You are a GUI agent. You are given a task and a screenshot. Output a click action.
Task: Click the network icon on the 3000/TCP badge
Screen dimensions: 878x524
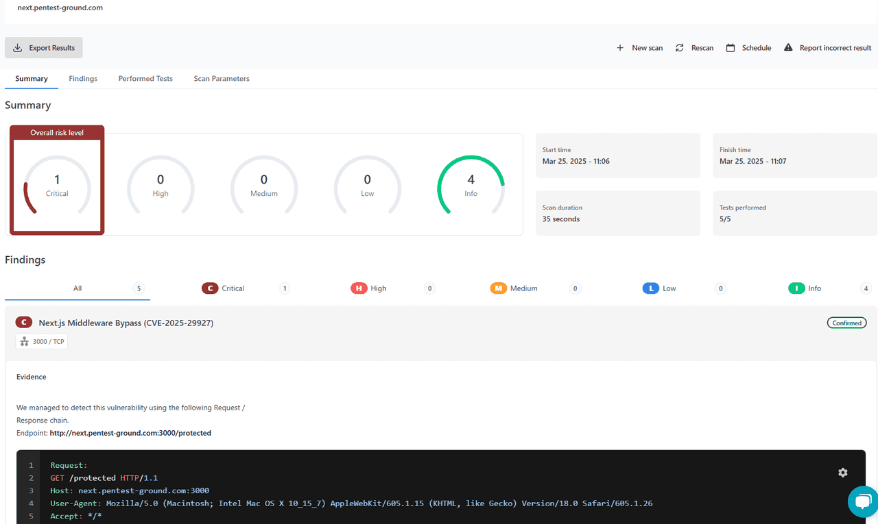click(x=23, y=340)
